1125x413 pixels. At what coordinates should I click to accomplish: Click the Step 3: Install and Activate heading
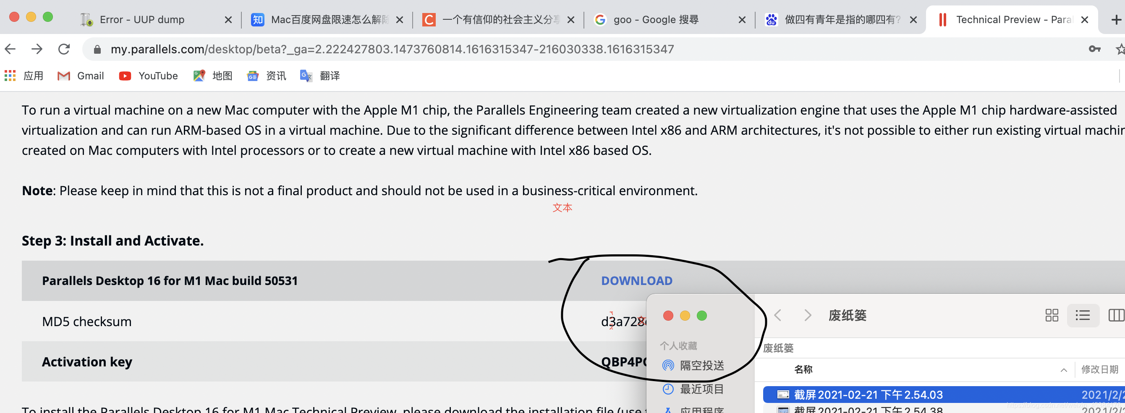point(112,240)
